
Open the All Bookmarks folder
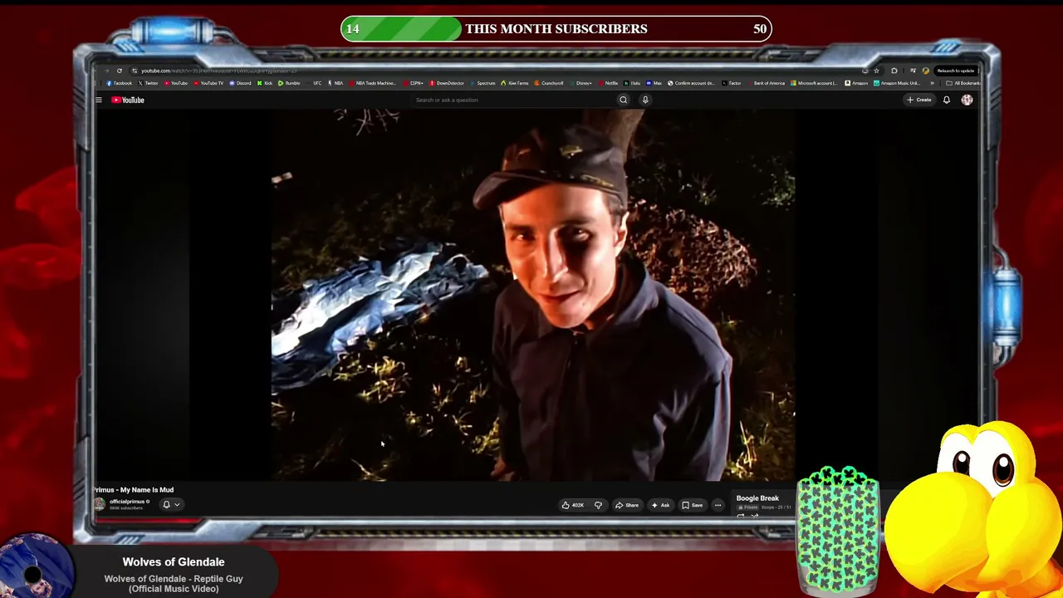pos(963,83)
